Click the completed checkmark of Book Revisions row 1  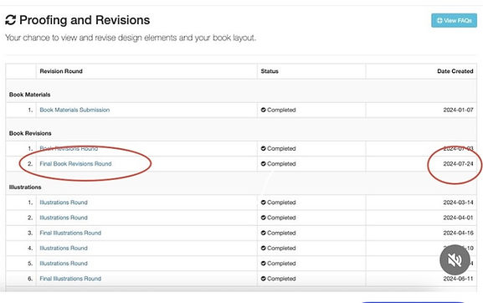point(264,148)
